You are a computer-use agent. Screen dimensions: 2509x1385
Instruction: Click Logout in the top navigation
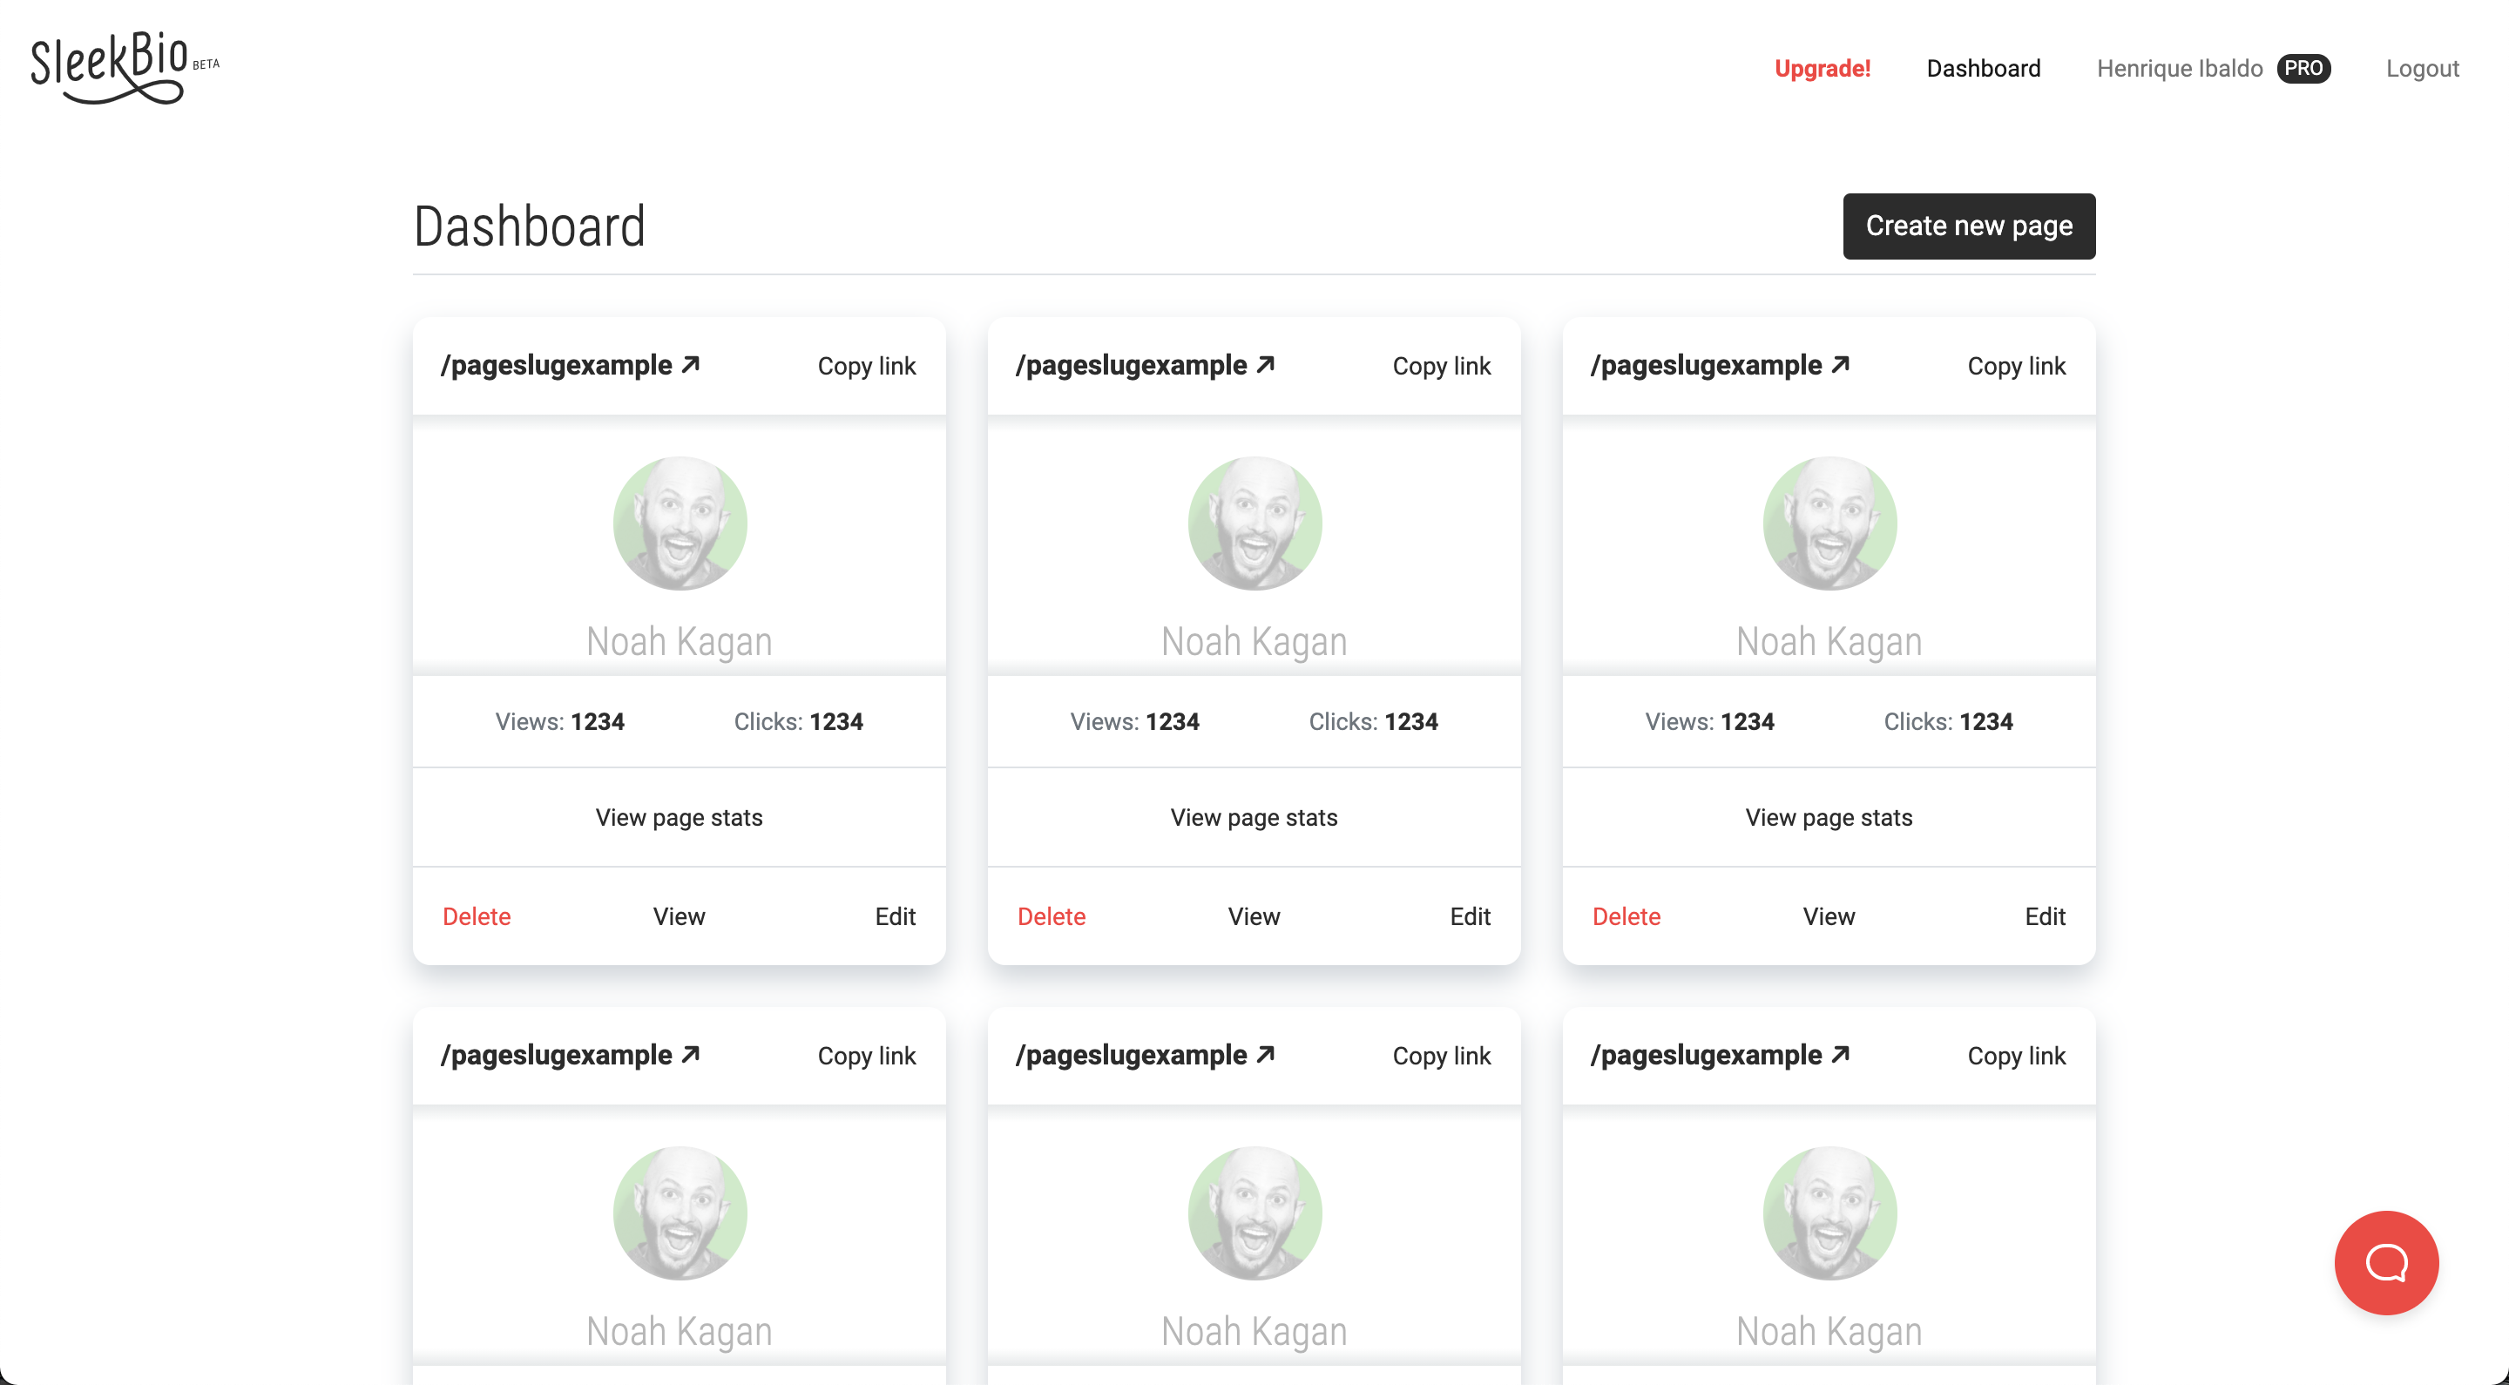pyautogui.click(x=2421, y=68)
